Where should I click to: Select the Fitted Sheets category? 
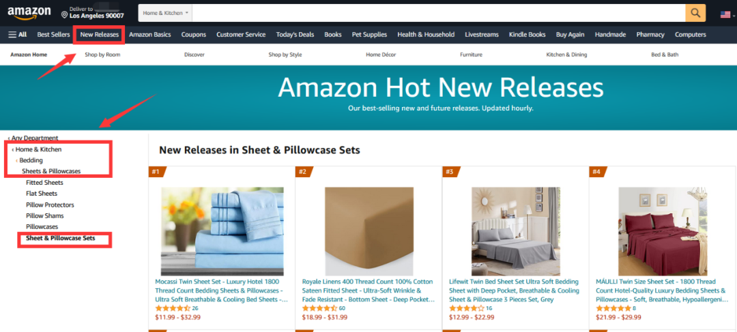pos(44,183)
